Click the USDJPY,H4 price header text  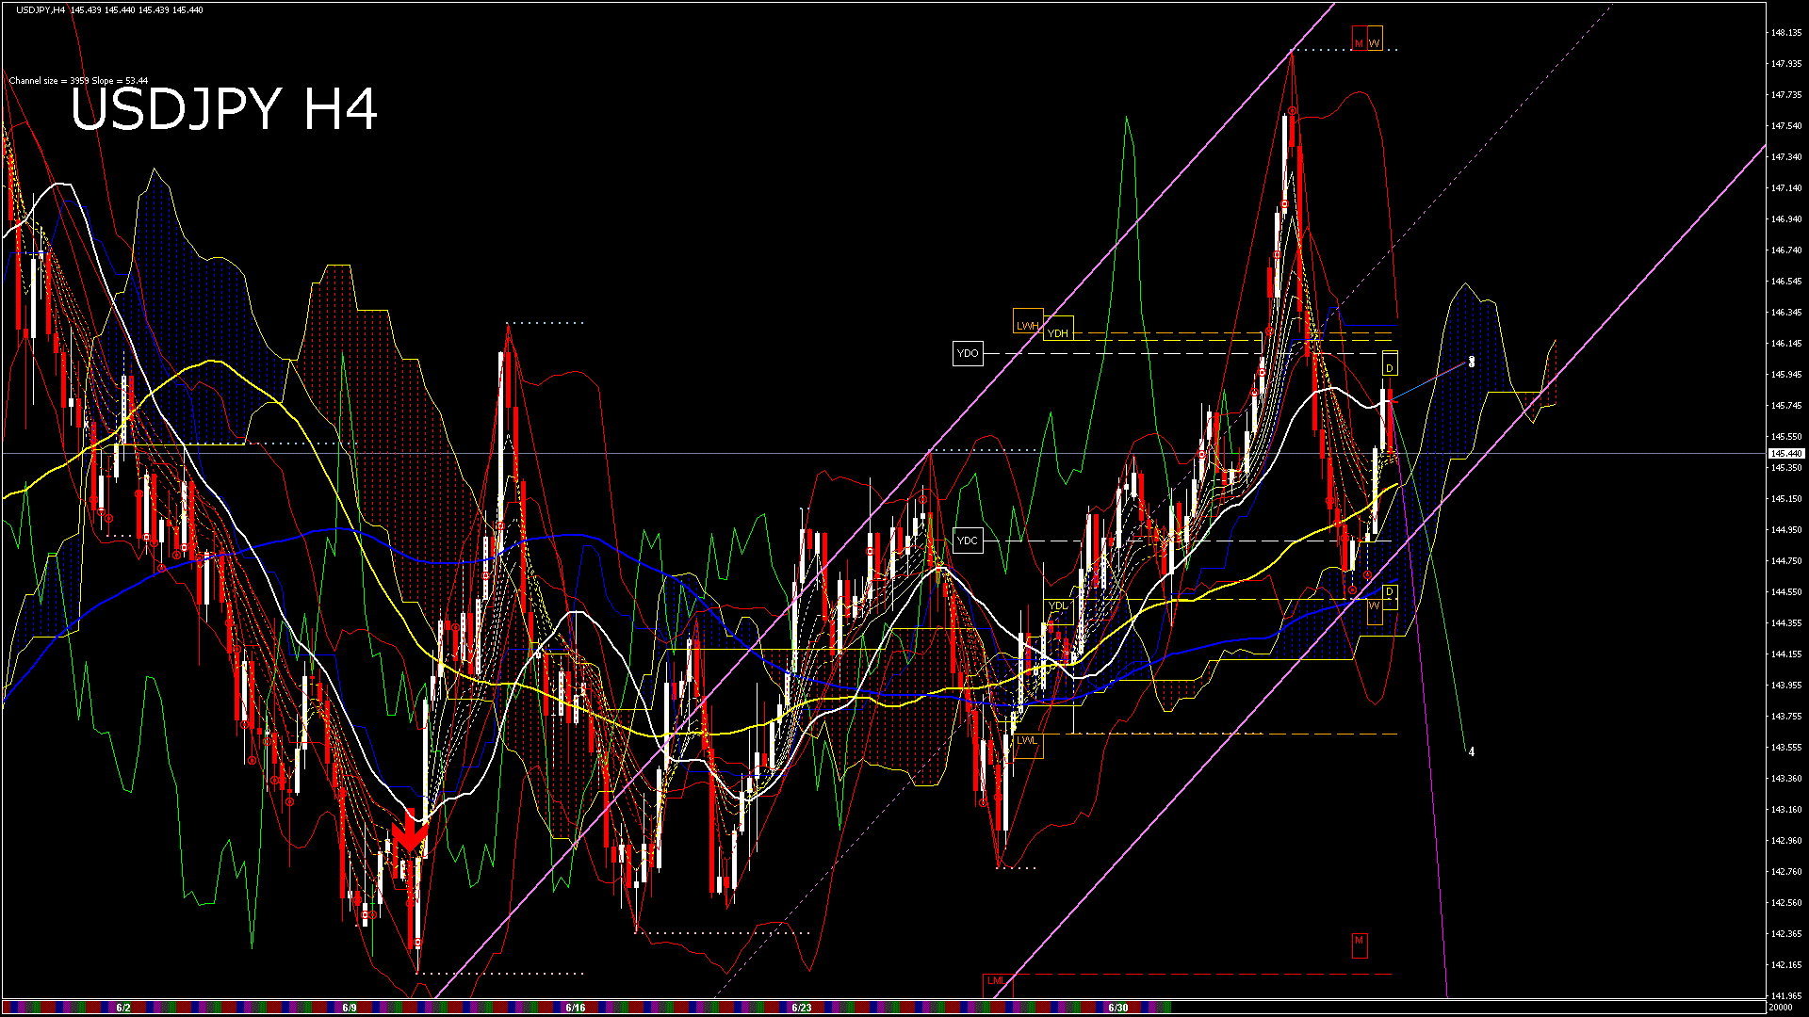(109, 9)
